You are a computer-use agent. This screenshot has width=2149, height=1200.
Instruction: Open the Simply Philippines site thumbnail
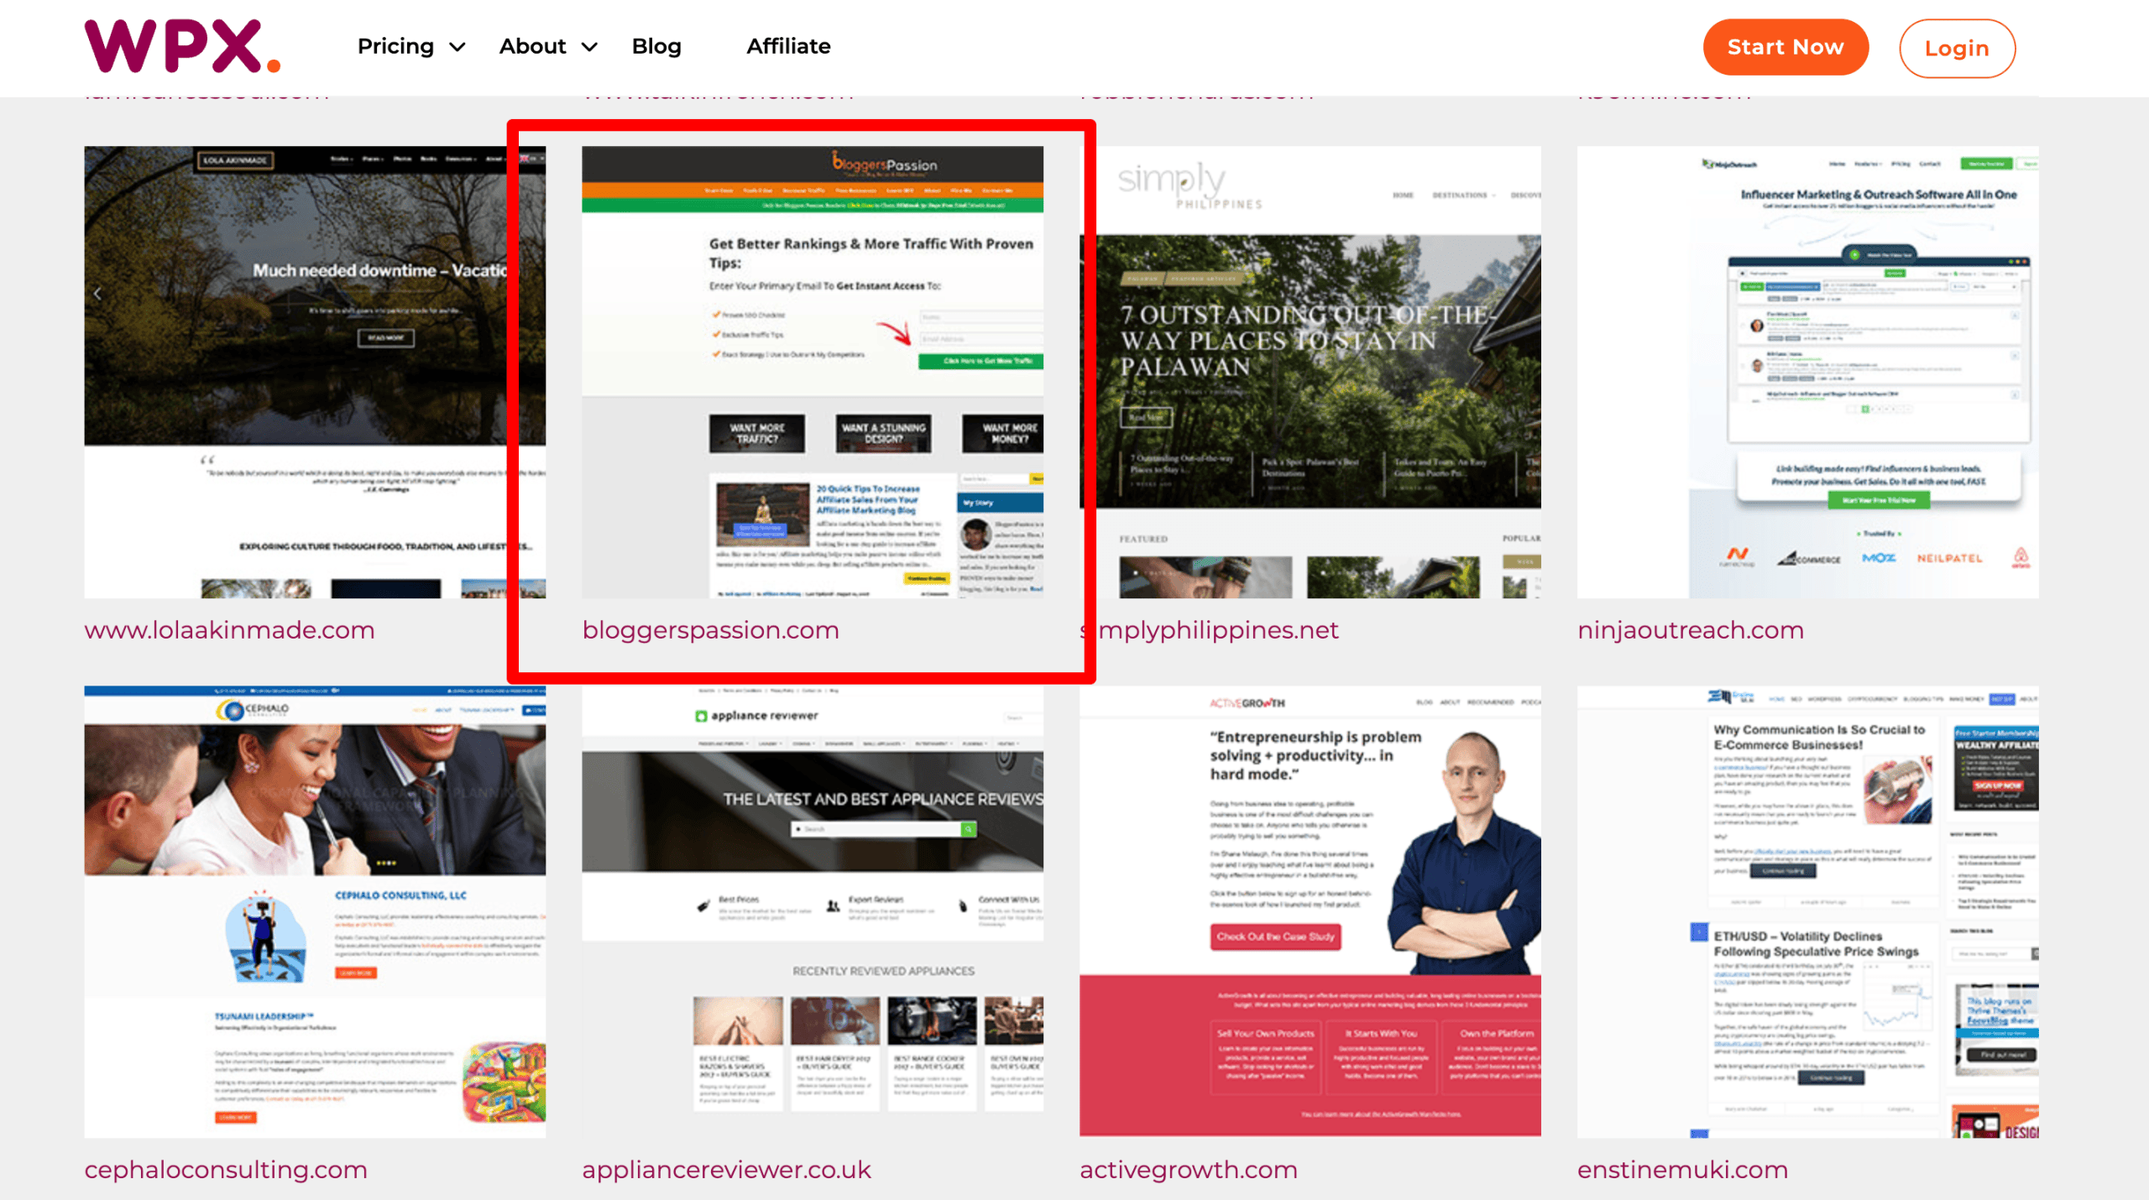[x=1310, y=372]
